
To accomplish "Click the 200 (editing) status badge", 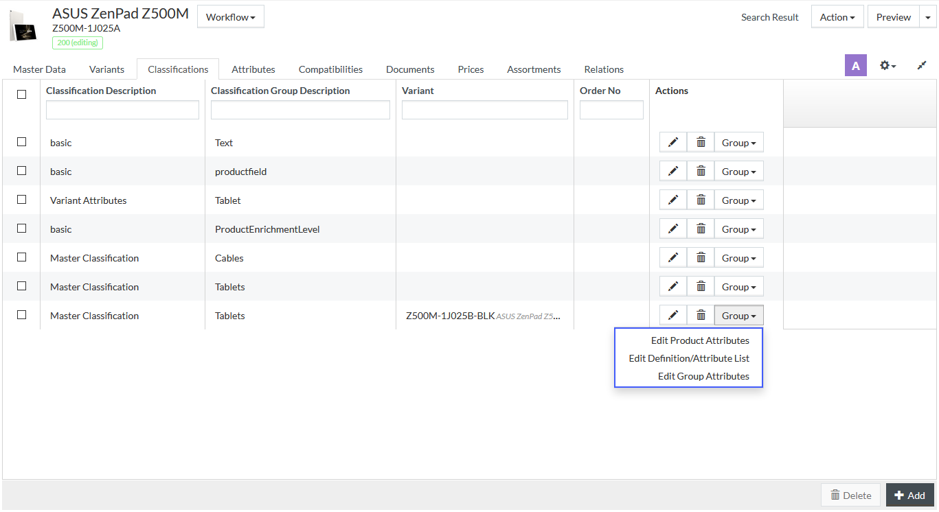I will point(78,43).
